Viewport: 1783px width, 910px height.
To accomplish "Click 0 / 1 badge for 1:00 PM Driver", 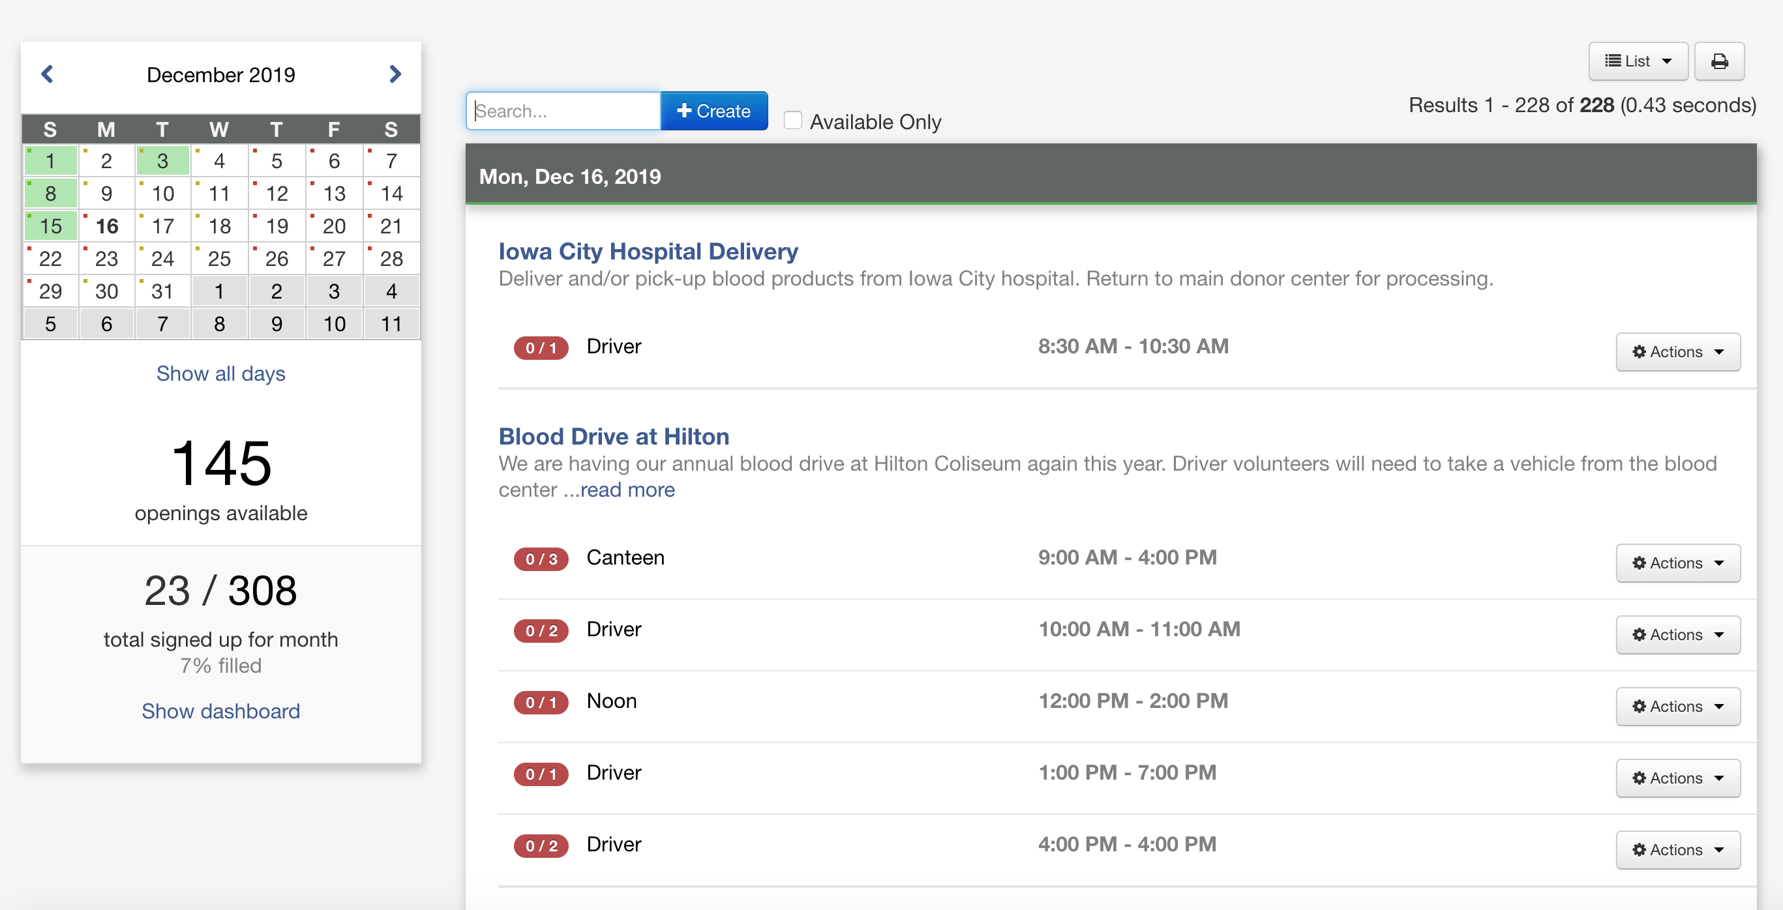I will 541,774.
